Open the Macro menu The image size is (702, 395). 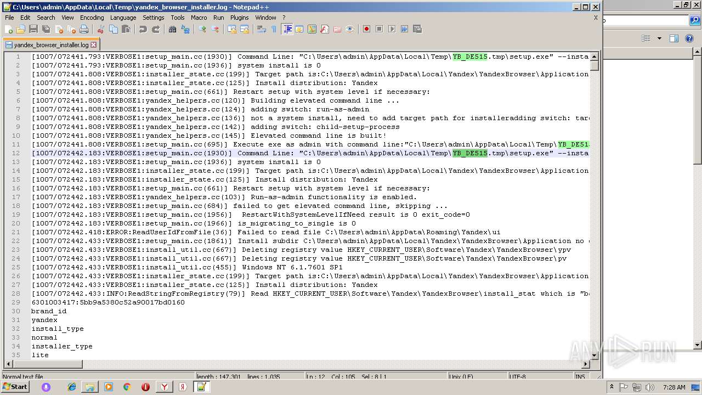click(199, 18)
